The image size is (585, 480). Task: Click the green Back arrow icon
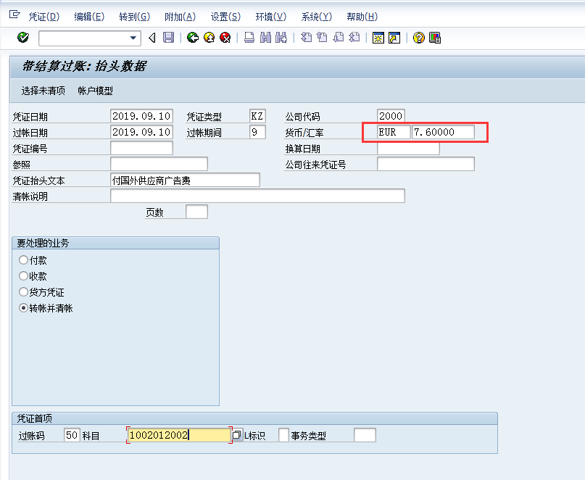pos(193,38)
